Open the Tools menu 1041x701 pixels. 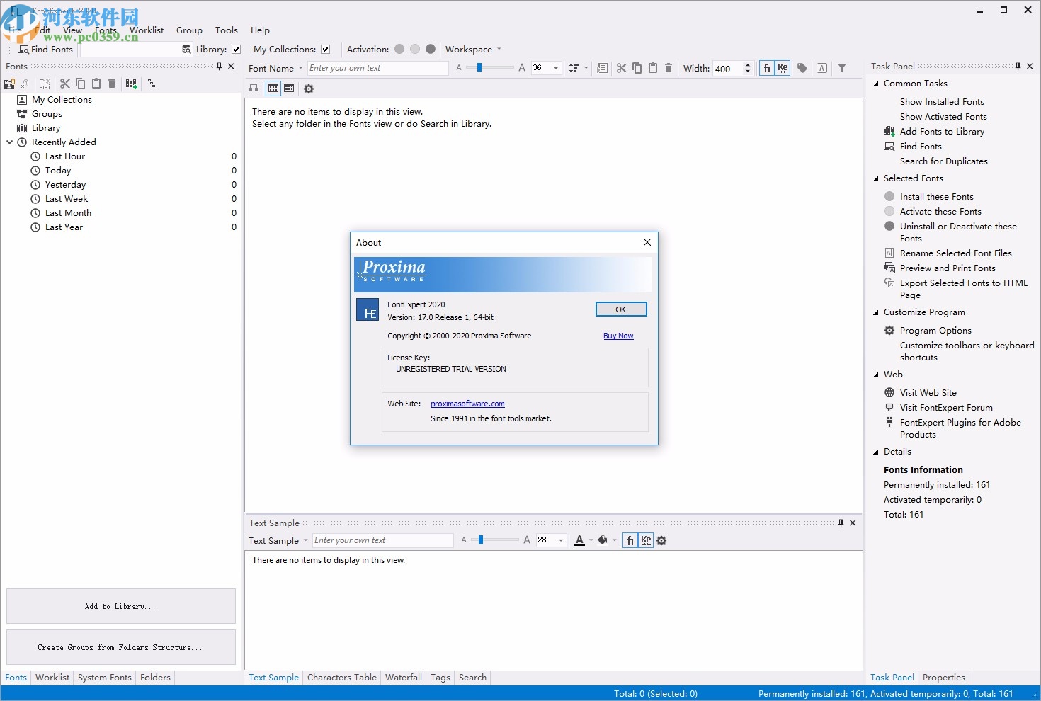click(227, 30)
